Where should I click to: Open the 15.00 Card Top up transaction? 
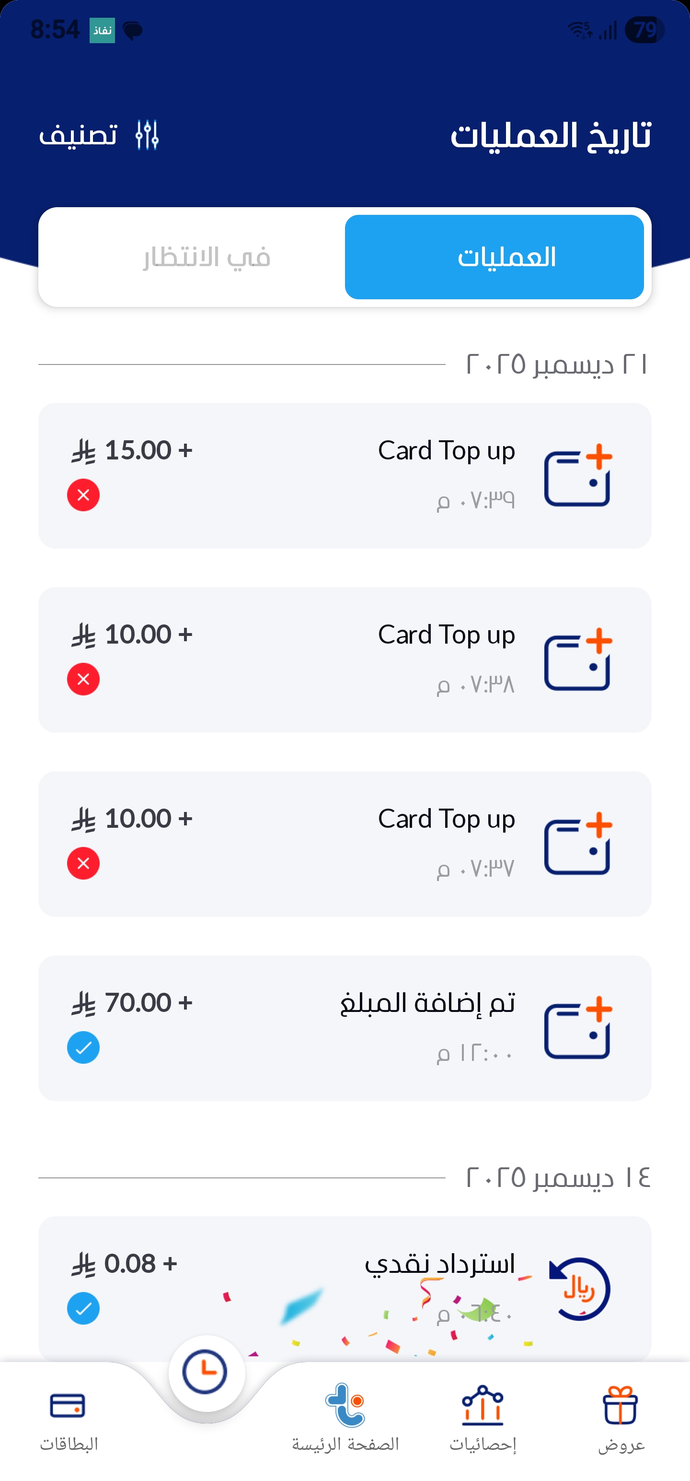(345, 475)
